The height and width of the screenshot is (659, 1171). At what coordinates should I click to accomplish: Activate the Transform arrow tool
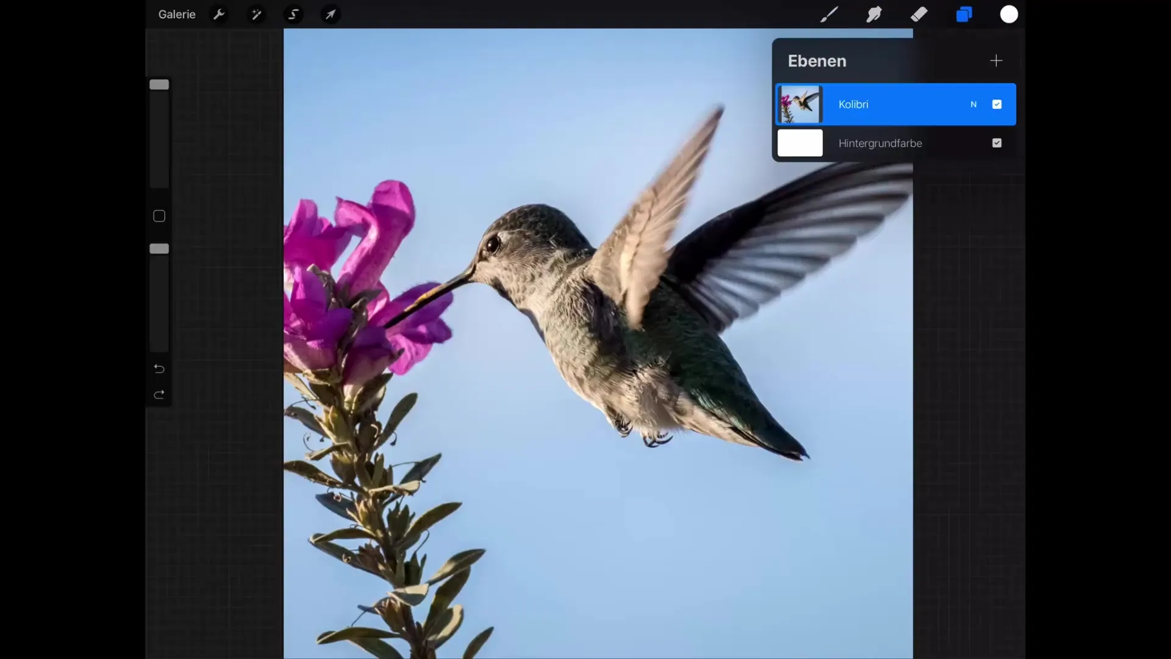tap(330, 14)
